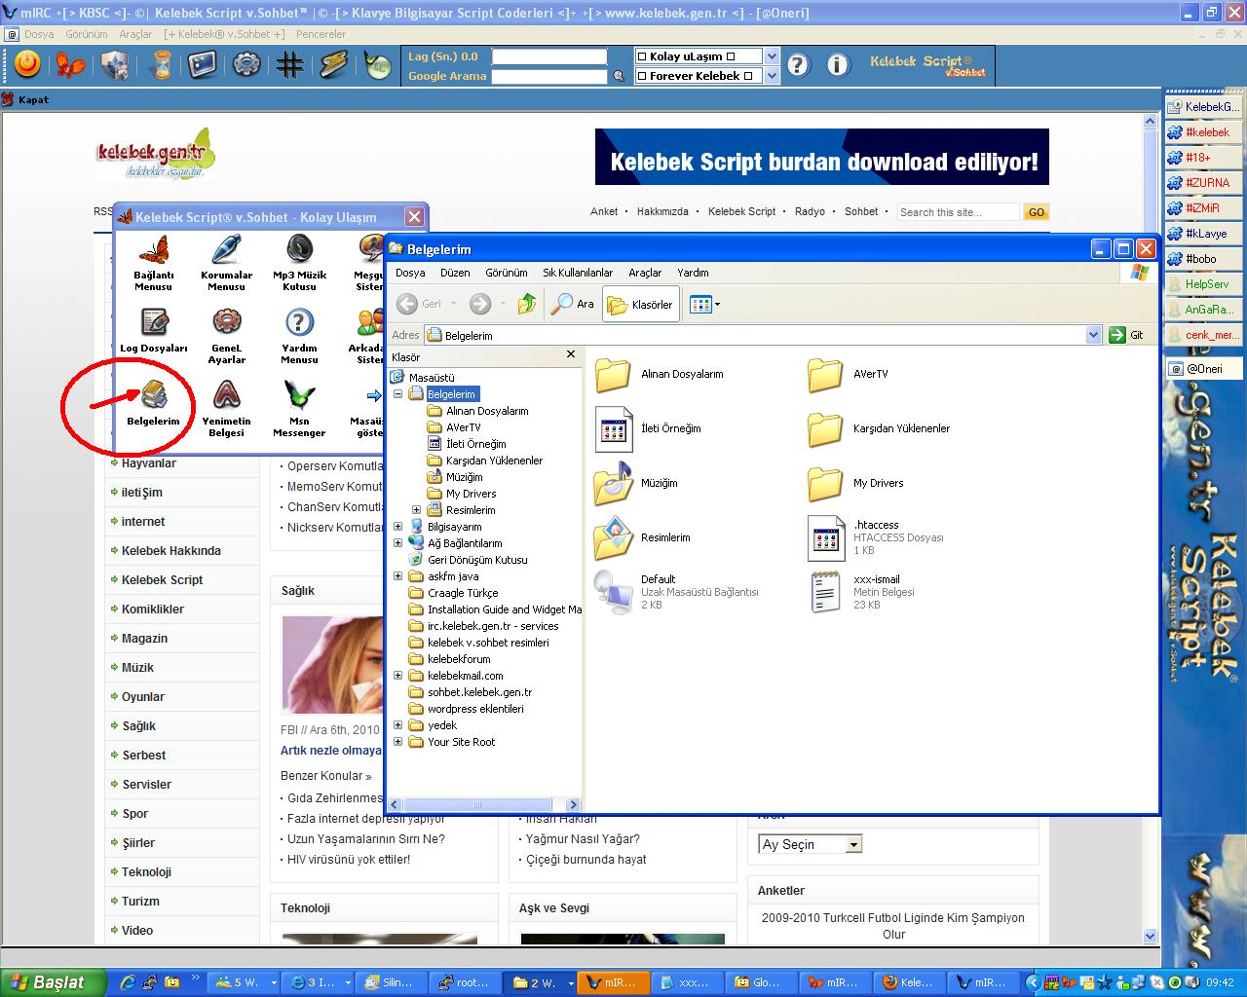Open the Dosya menu in the Belgelerim window
1247x997 pixels.
[x=410, y=273]
